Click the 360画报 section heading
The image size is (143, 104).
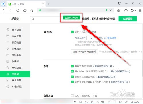48,32
